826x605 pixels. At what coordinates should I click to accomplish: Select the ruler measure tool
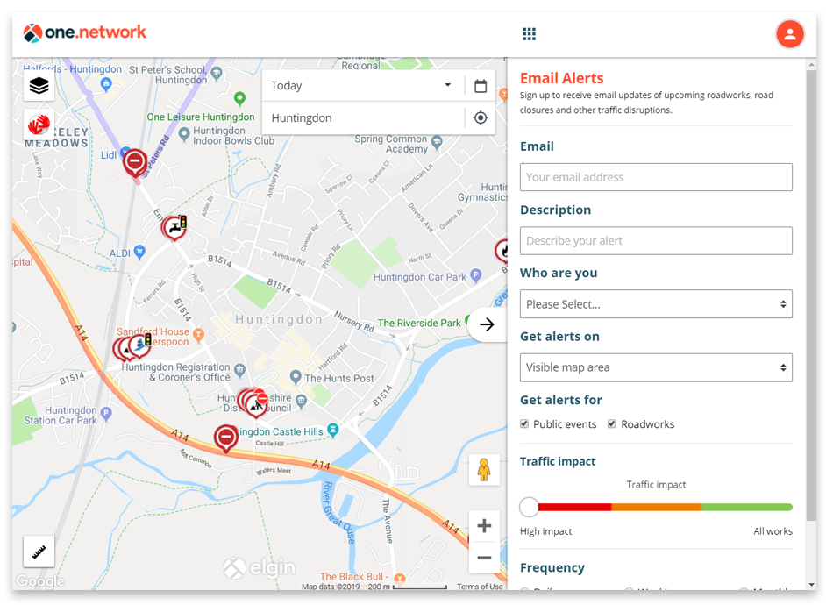(x=39, y=552)
